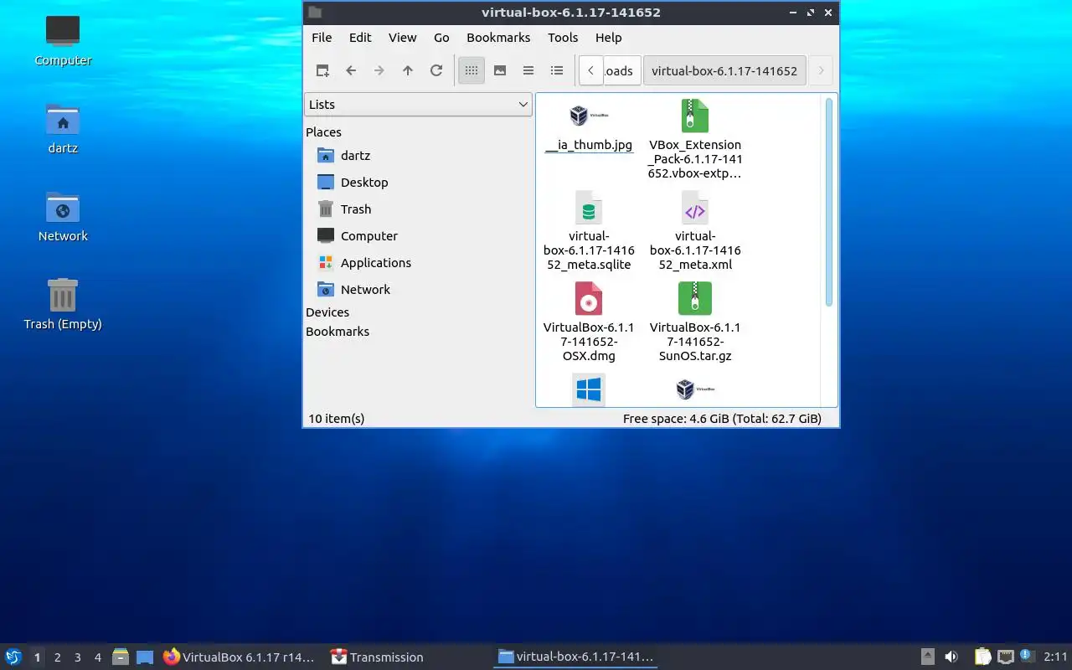Select the VirtualBox OSX.dmg disk image icon
The height and width of the screenshot is (670, 1072).
(x=589, y=299)
